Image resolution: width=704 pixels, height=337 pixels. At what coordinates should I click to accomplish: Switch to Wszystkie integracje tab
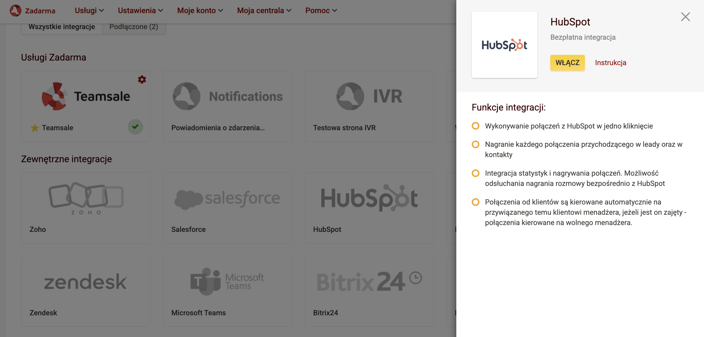tap(62, 27)
